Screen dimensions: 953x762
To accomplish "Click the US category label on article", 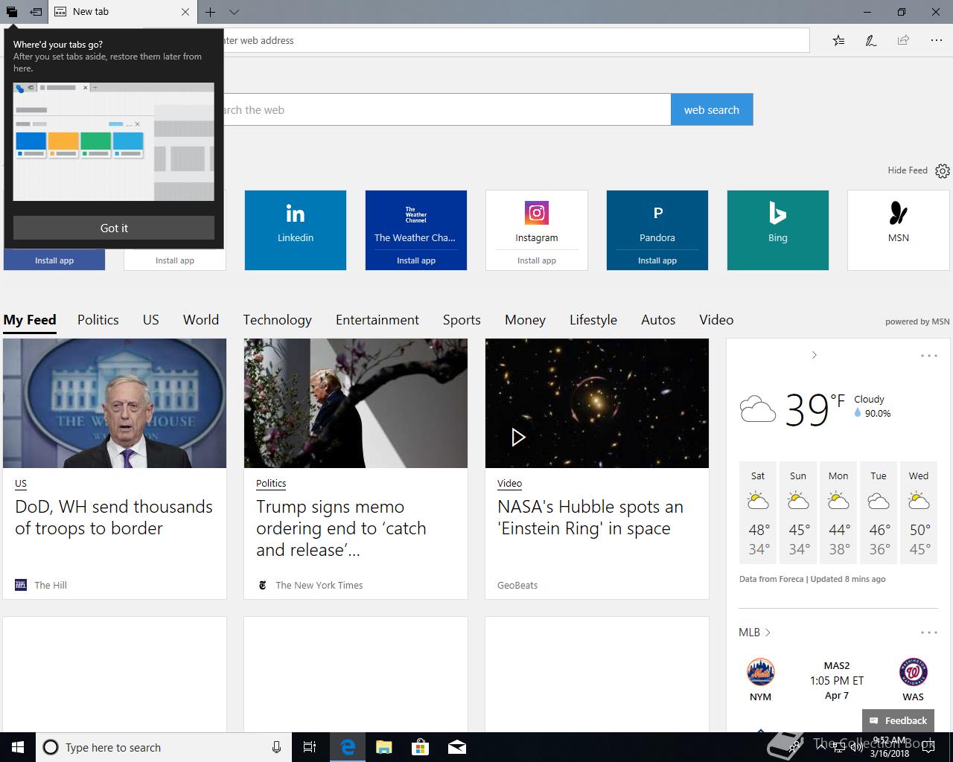I will click(21, 484).
